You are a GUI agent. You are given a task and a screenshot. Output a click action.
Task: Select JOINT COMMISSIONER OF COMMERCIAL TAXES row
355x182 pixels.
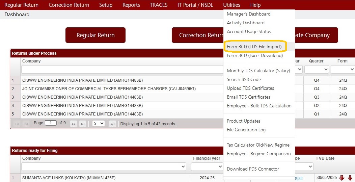click(x=109, y=89)
